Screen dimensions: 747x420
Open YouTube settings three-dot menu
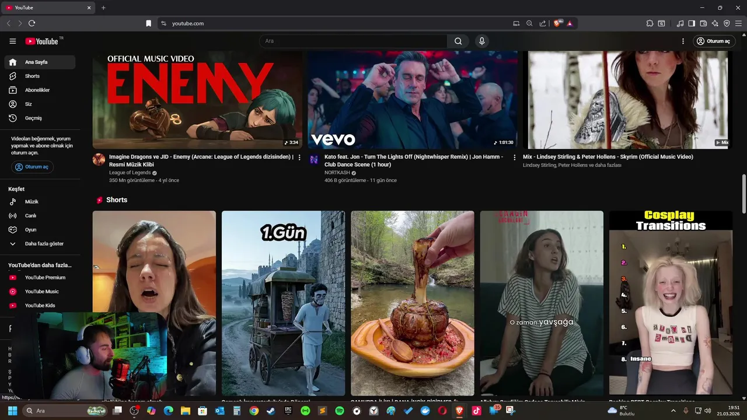(x=683, y=41)
